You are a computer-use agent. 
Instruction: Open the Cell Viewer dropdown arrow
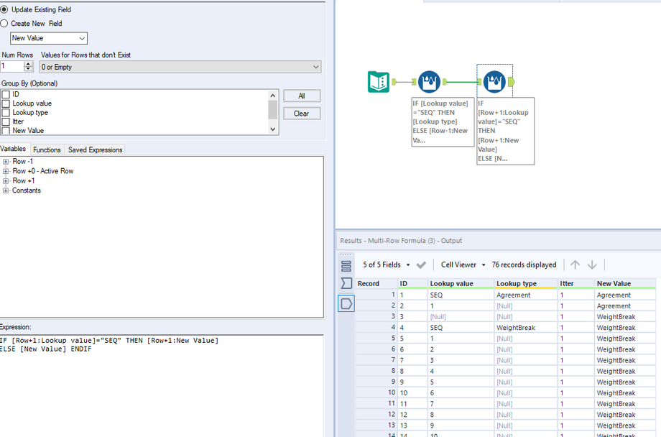point(484,265)
